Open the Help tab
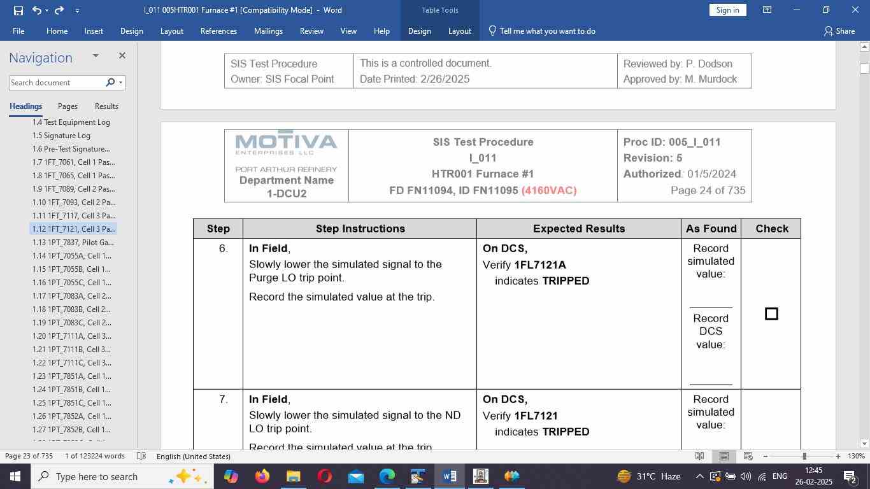Image resolution: width=870 pixels, height=489 pixels. tap(382, 31)
